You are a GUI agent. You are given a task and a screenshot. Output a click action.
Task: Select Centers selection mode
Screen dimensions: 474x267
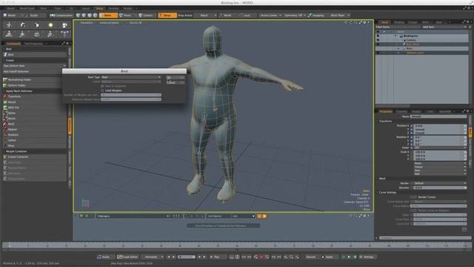146,15
